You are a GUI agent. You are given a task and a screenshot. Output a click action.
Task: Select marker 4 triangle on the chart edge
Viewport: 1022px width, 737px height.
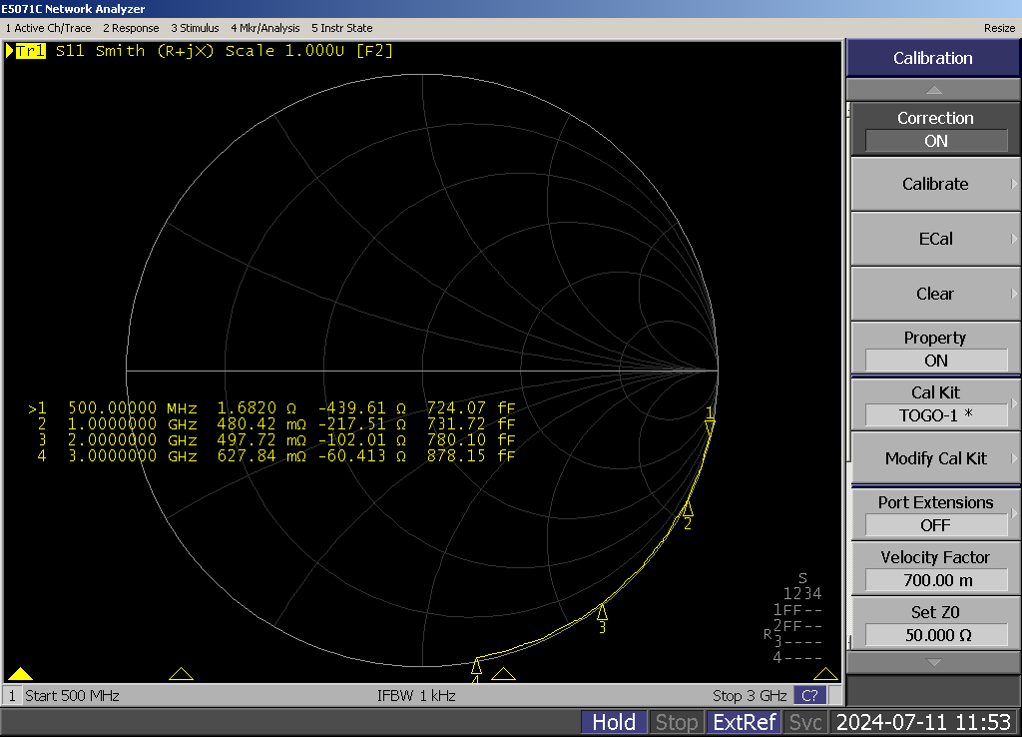[x=476, y=666]
